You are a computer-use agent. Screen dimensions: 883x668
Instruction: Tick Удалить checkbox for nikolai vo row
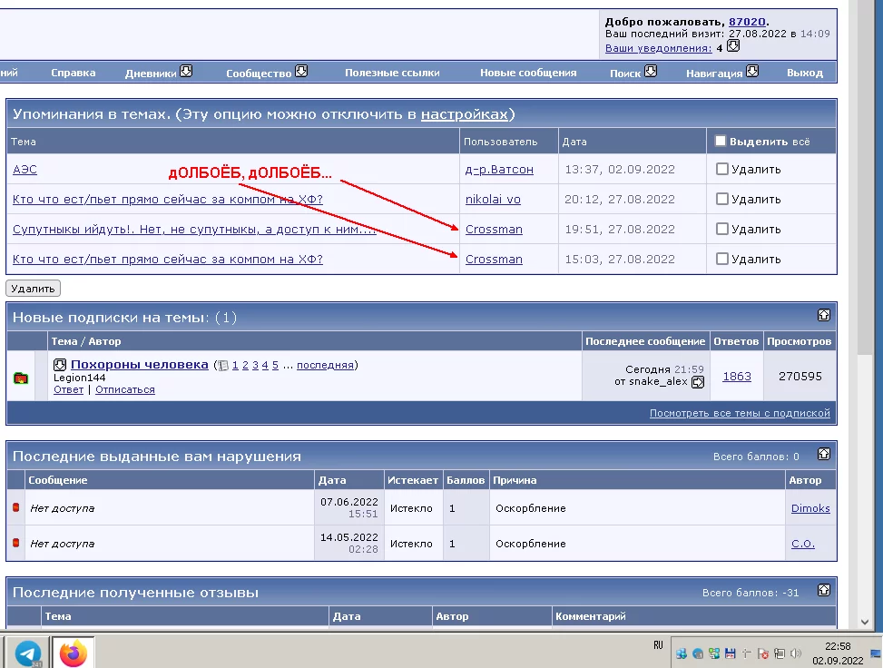(x=722, y=199)
